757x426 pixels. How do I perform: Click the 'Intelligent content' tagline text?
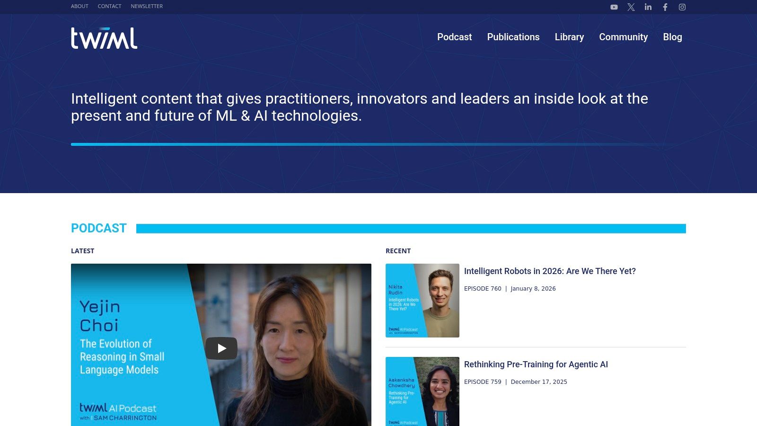click(x=360, y=107)
